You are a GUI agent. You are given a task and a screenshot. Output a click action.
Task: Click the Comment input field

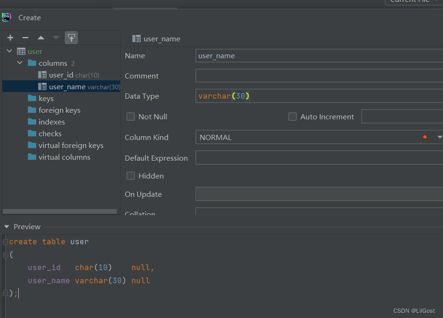pyautogui.click(x=319, y=76)
